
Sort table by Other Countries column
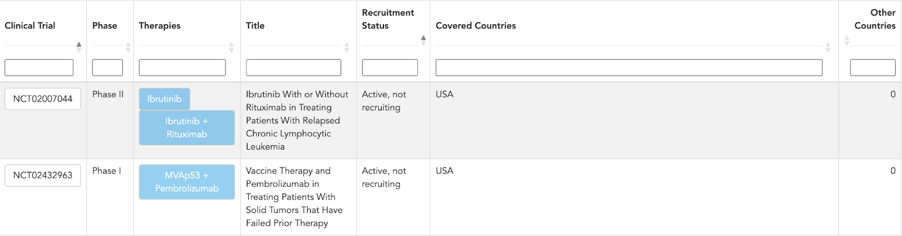847,41
